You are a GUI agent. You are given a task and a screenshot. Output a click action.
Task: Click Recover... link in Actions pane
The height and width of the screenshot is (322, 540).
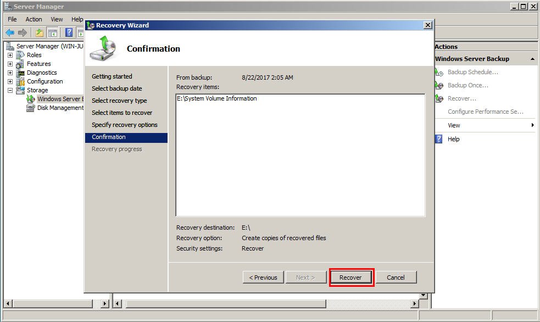pos(462,98)
